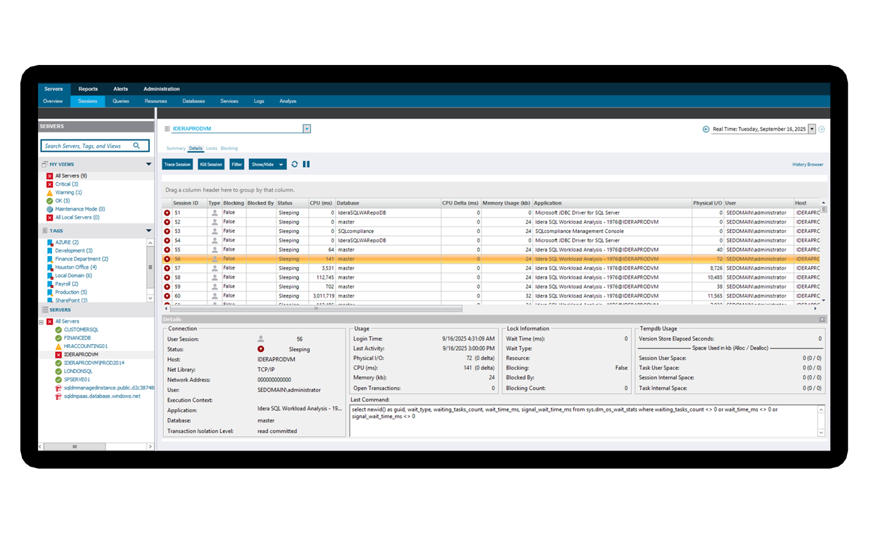This screenshot has width=876, height=533.
Task: Open the Overview tab
Action: [x=53, y=101]
